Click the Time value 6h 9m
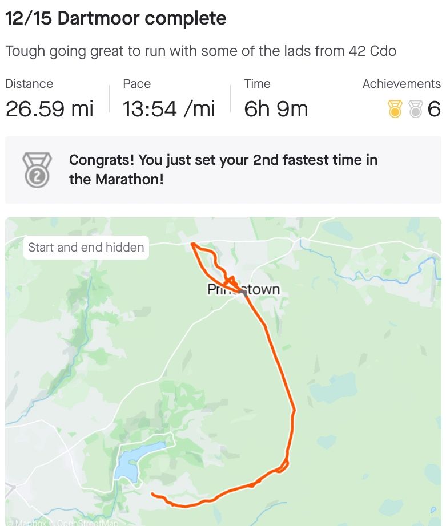Viewport: 446px width, 526px height. 276,108
